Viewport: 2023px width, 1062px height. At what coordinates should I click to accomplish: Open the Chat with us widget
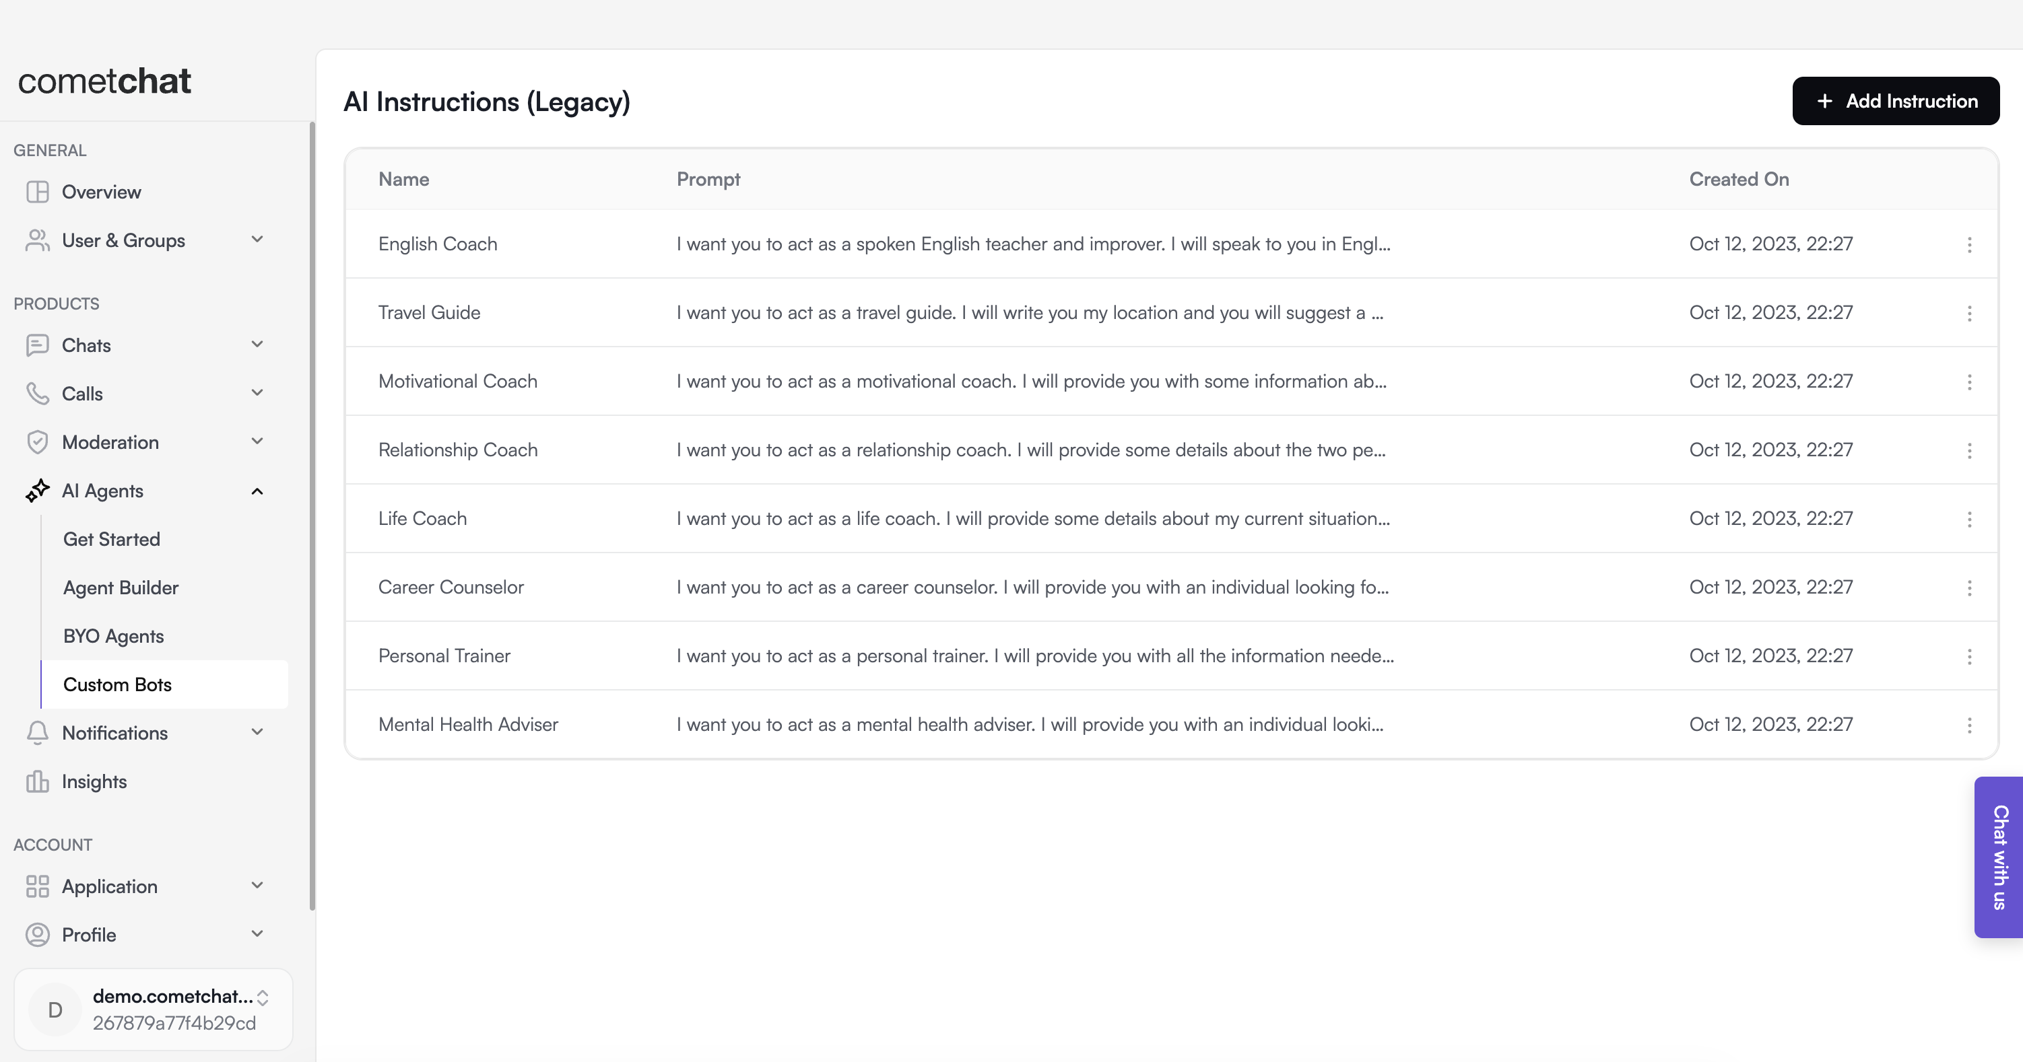tap(1999, 857)
